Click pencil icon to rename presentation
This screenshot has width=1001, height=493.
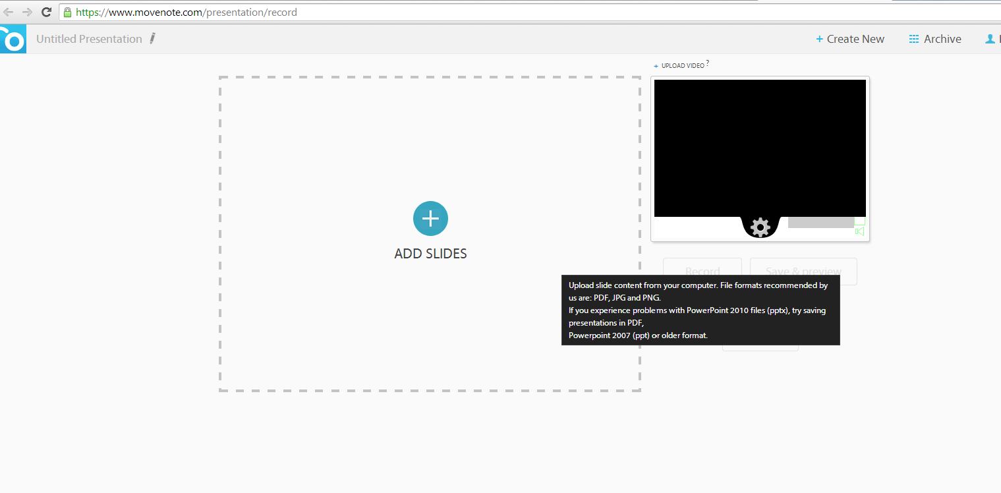[x=153, y=38]
